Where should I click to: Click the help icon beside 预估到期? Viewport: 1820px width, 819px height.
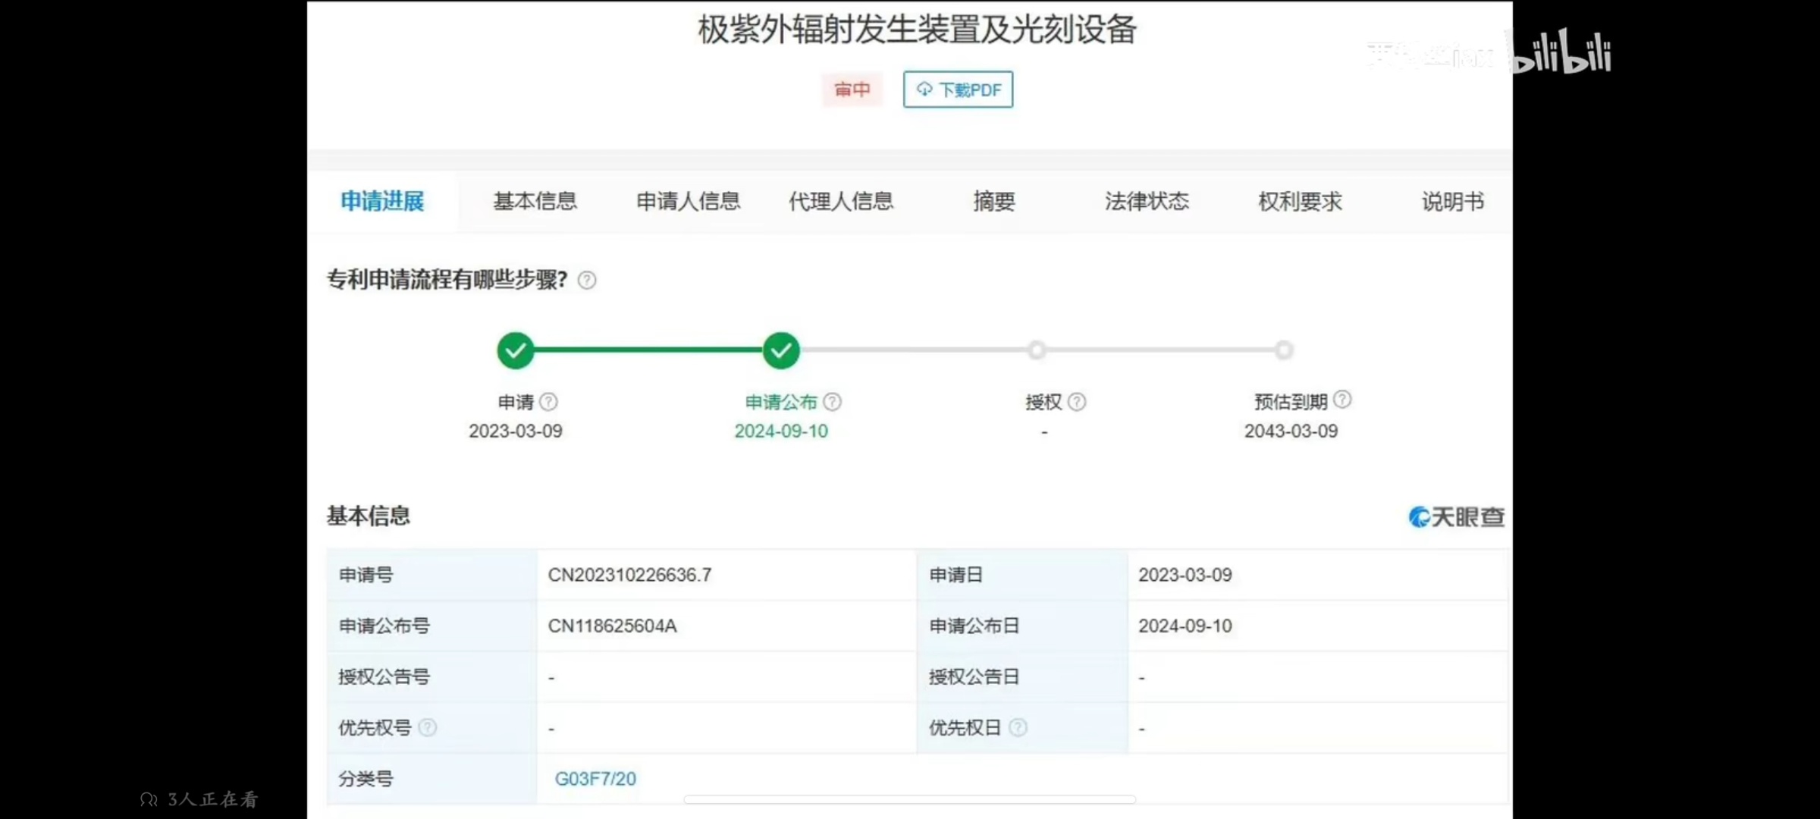pyautogui.click(x=1341, y=400)
